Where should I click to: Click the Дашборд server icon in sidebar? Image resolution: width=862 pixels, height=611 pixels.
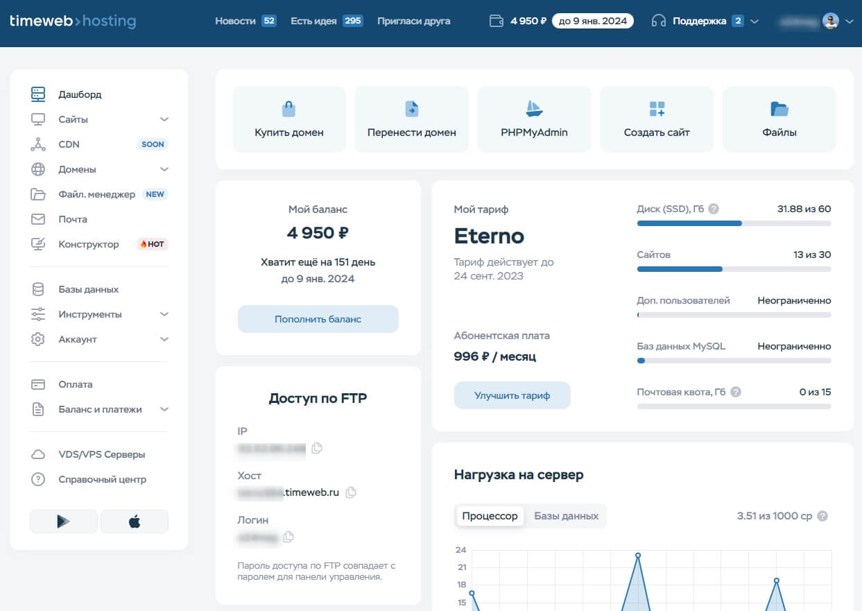click(38, 94)
